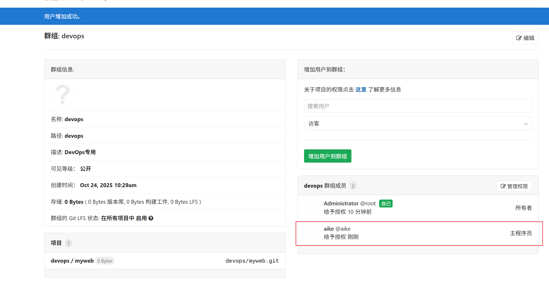Open the devops / myweb project link

tap(72, 261)
